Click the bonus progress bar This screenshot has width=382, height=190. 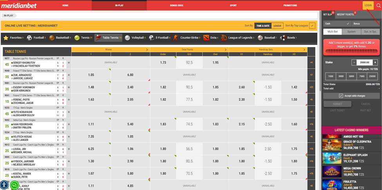(x=351, y=51)
